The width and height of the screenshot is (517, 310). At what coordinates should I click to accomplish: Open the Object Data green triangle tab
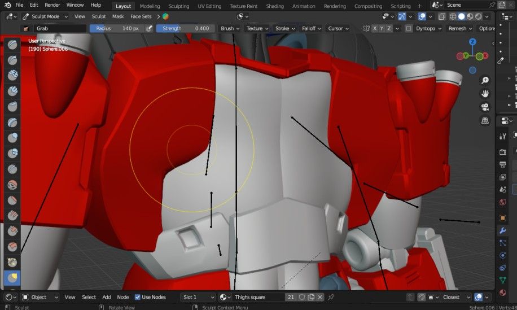coord(502,280)
